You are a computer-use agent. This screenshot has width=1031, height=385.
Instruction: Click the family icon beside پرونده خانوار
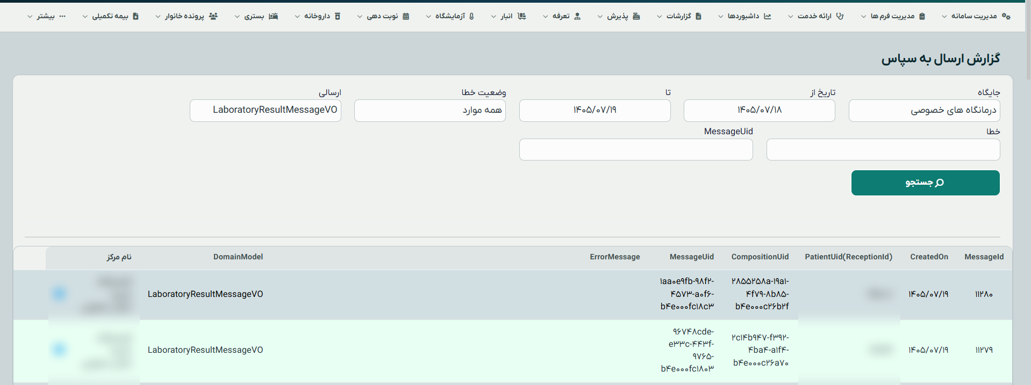213,16
